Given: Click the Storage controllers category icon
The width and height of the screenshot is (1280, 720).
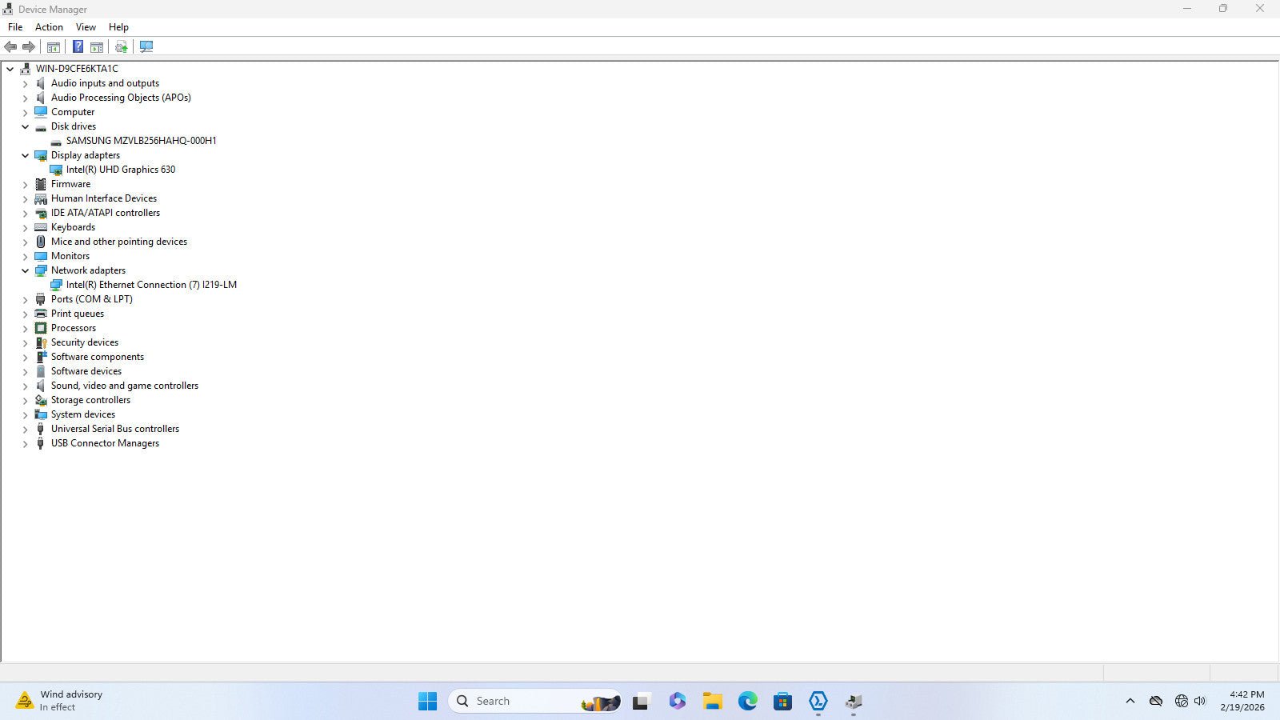Looking at the screenshot, I should 41,400.
